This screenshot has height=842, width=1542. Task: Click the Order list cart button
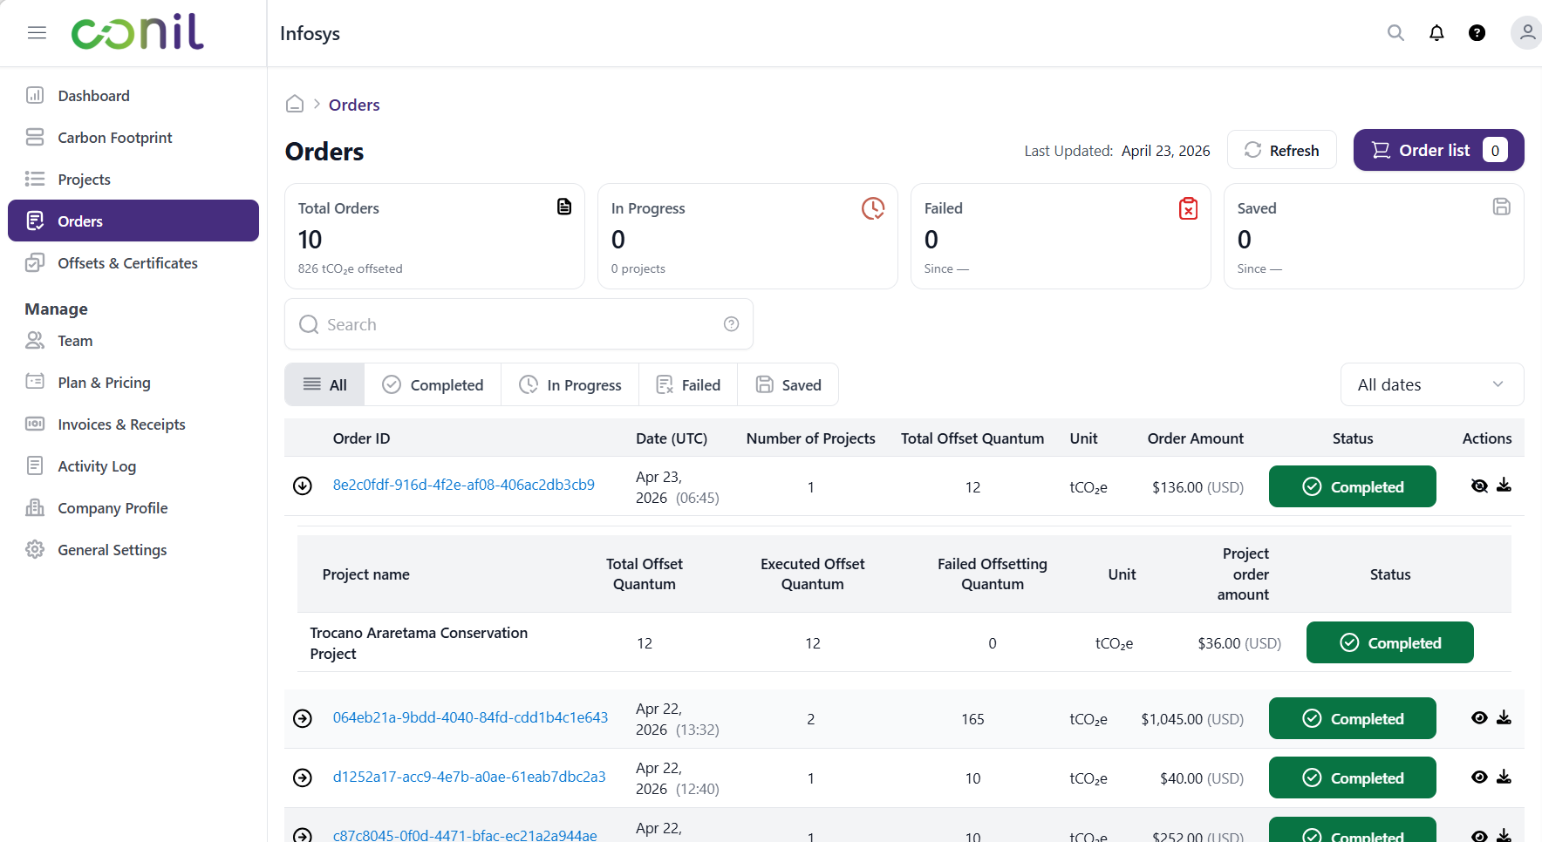[1438, 150]
